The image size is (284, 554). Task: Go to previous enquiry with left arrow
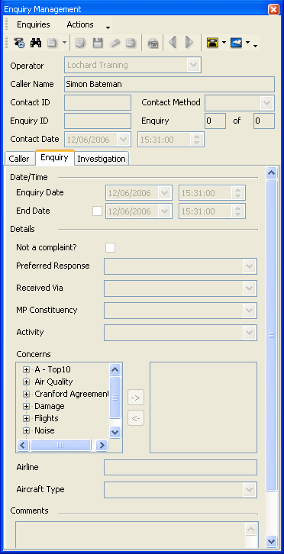pos(173,43)
